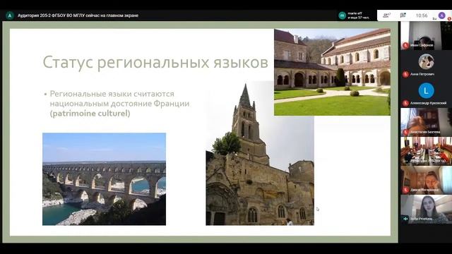Open the participants list icon in top bar
This screenshot has width=452, height=254.
386,16
